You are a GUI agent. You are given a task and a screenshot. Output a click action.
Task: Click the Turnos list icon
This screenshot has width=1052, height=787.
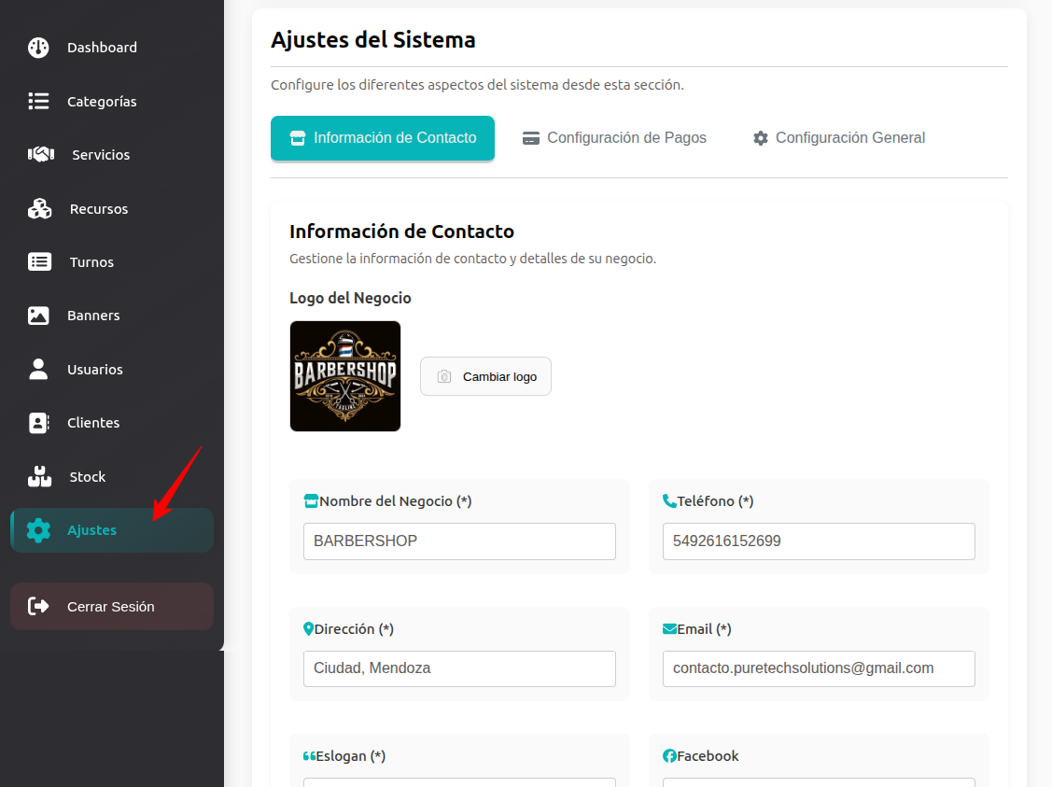(x=39, y=262)
